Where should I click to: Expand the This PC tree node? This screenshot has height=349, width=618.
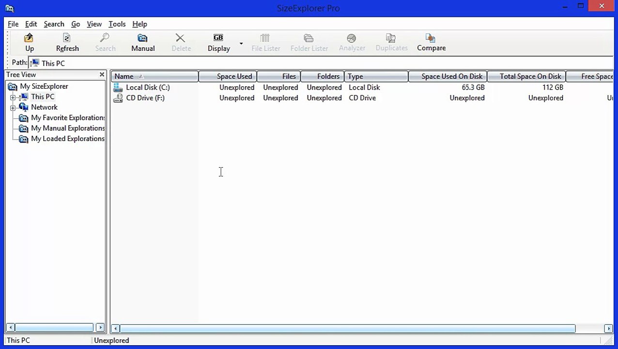(13, 97)
